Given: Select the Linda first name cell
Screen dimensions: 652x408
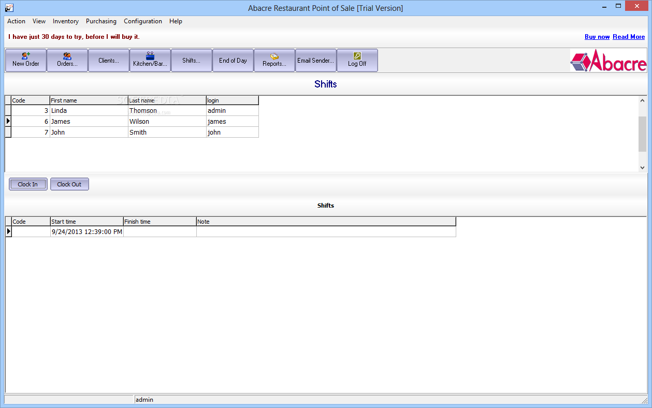Looking at the screenshot, I should click(89, 111).
